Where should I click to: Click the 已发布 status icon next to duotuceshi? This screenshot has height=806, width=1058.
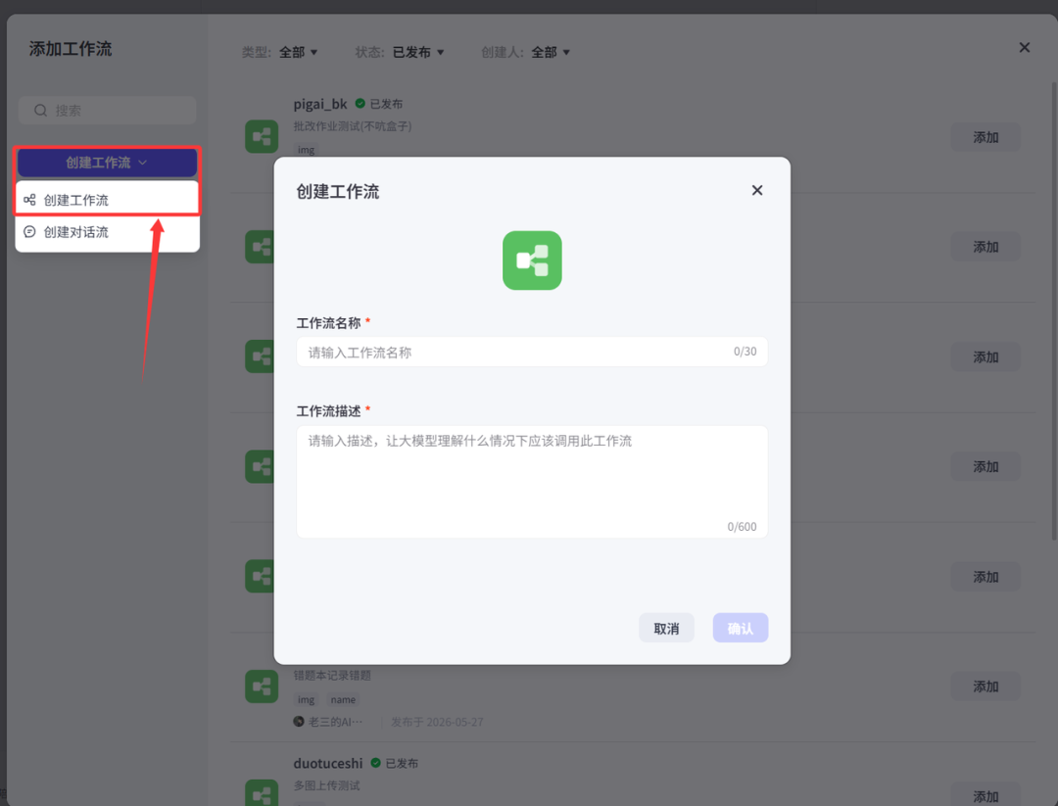tap(376, 763)
